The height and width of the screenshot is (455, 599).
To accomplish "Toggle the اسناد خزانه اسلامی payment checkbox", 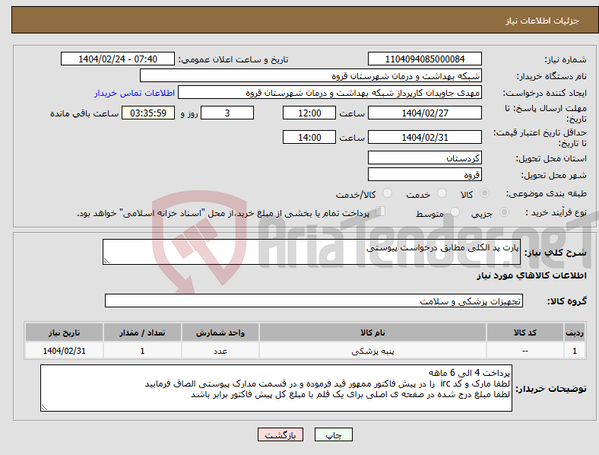I will tap(381, 212).
